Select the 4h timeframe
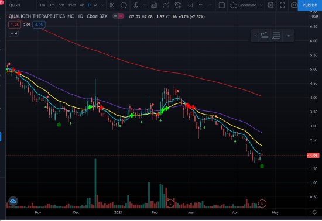 click(x=82, y=5)
